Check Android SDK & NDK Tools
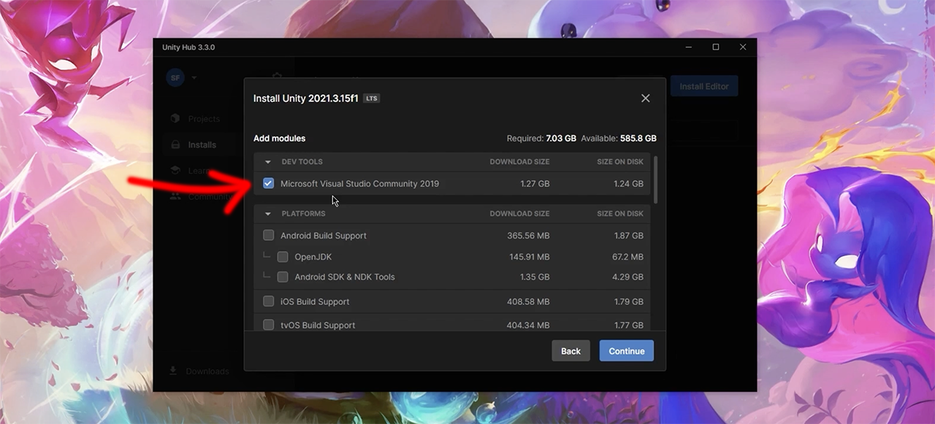 coord(283,277)
